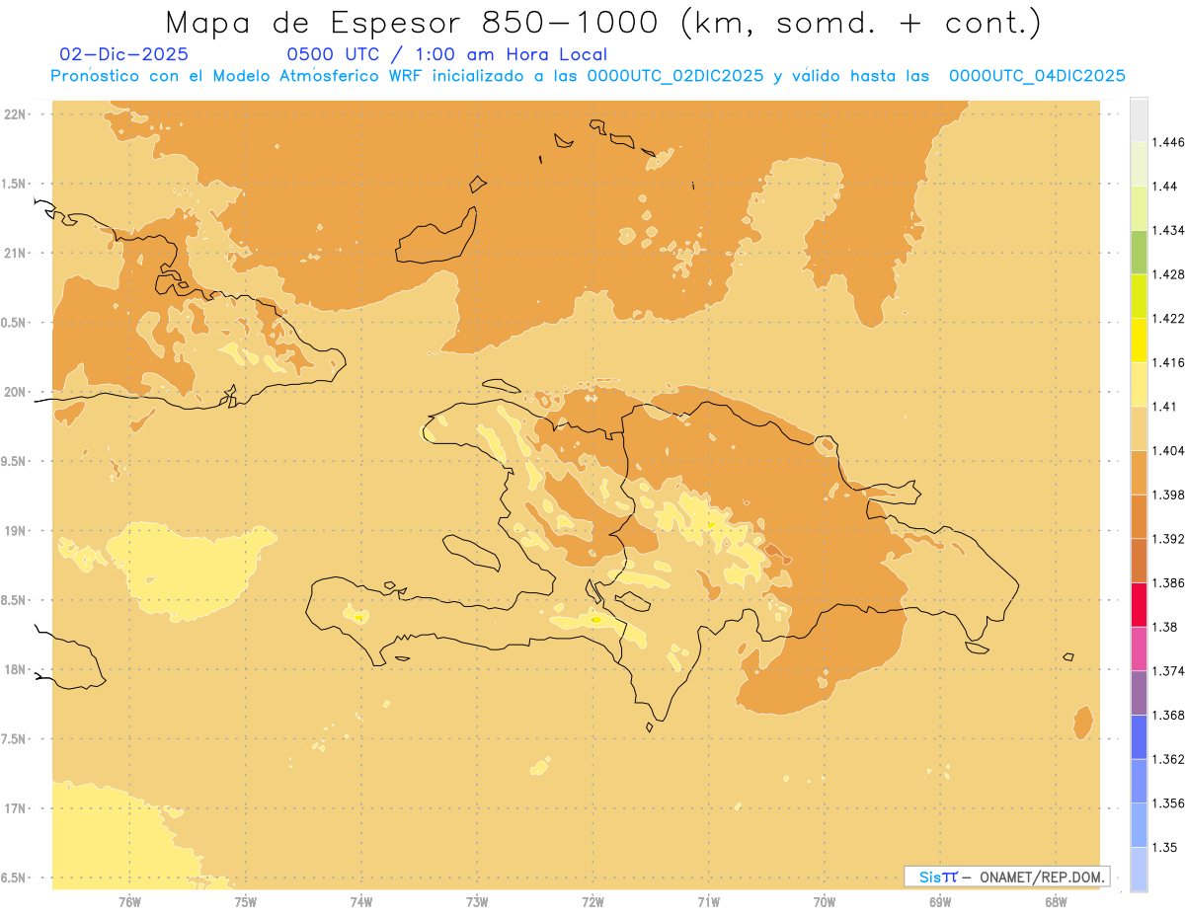Viewport: 1185px width, 915px height.
Task: Click the colorbar value "1.398"
Action: coord(1167,495)
